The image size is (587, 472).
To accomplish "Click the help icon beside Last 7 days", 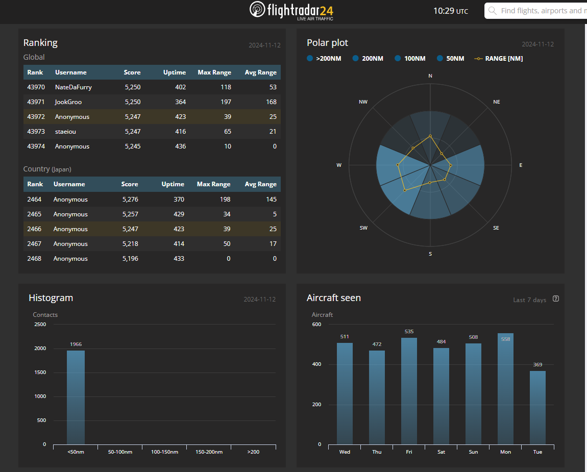I will pyautogui.click(x=556, y=299).
